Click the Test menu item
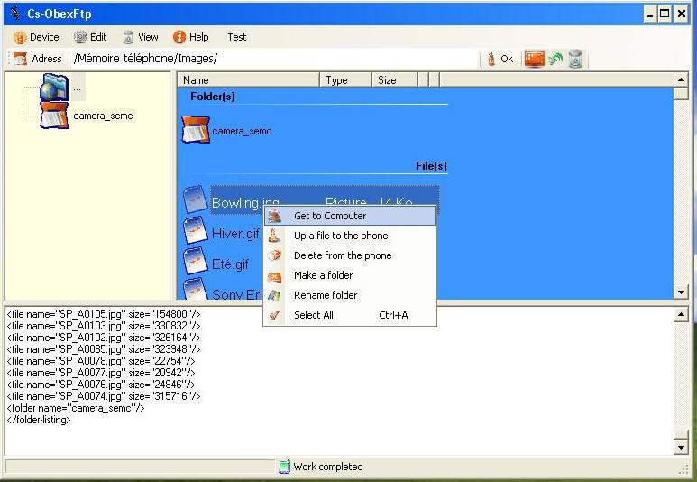The width and height of the screenshot is (697, 482). [237, 37]
